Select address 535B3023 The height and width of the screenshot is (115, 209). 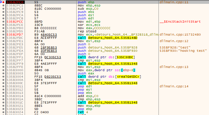tap(15, 109)
